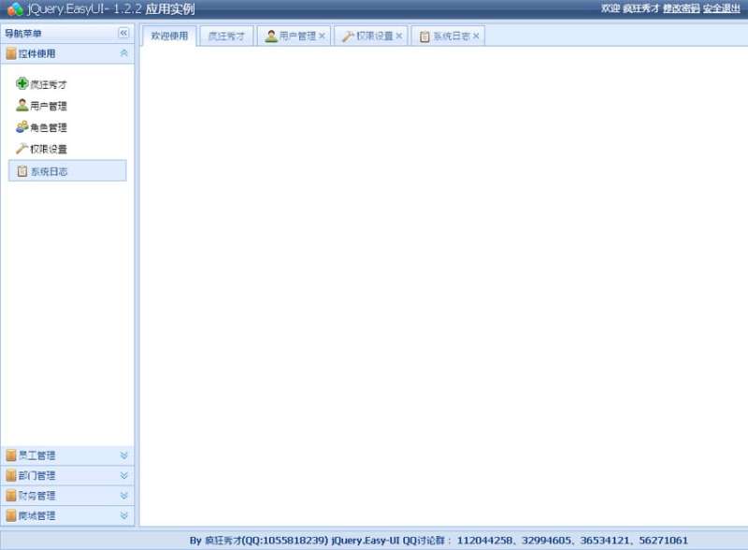
Task: Click the folder icon of 员工管理 panel
Action: click(x=11, y=456)
